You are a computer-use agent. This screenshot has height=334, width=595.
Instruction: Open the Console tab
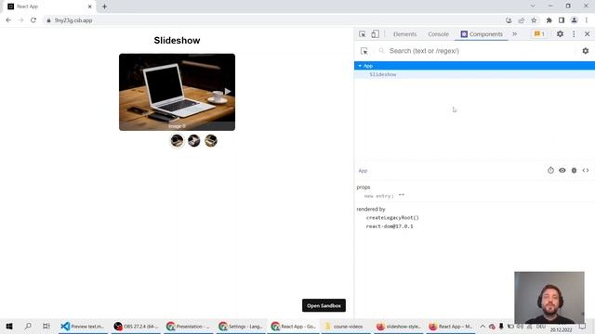(438, 34)
